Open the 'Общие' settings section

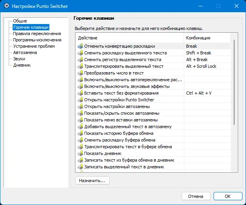(20, 21)
